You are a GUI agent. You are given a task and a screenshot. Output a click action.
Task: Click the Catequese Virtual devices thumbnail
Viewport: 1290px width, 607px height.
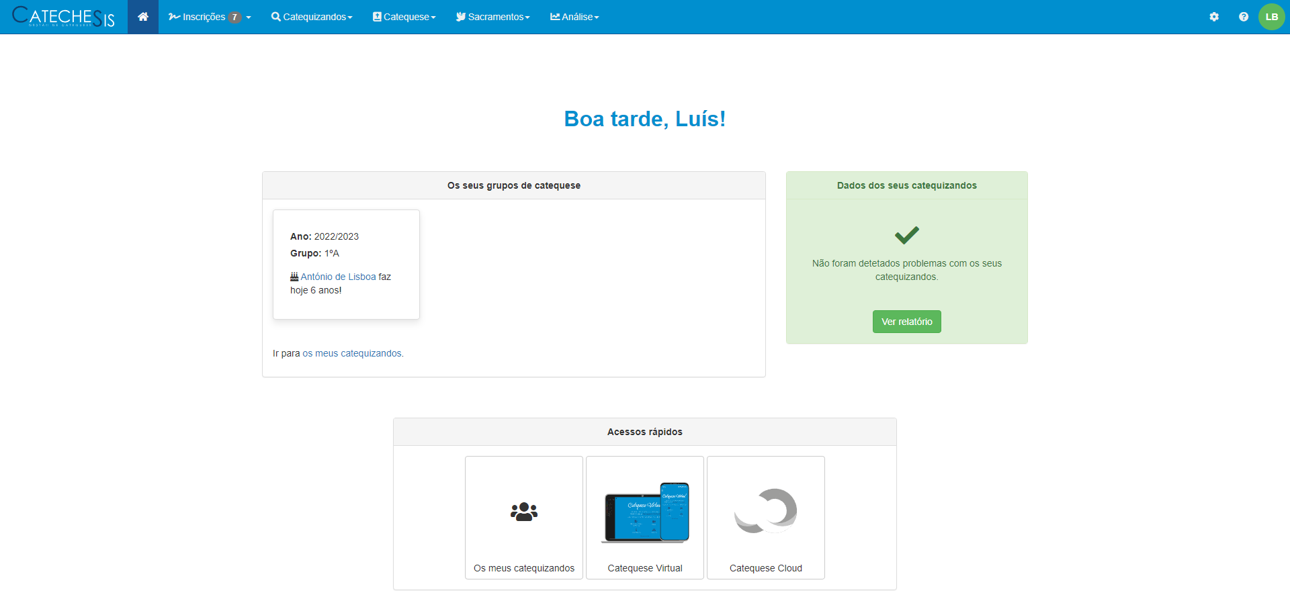645,512
